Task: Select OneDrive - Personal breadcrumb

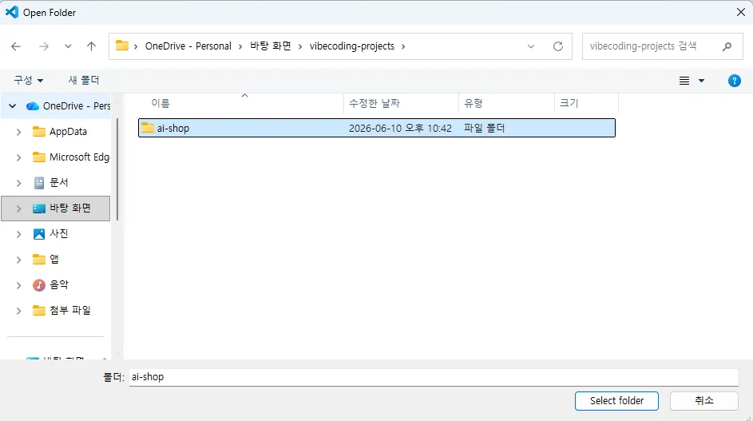Action: [188, 46]
